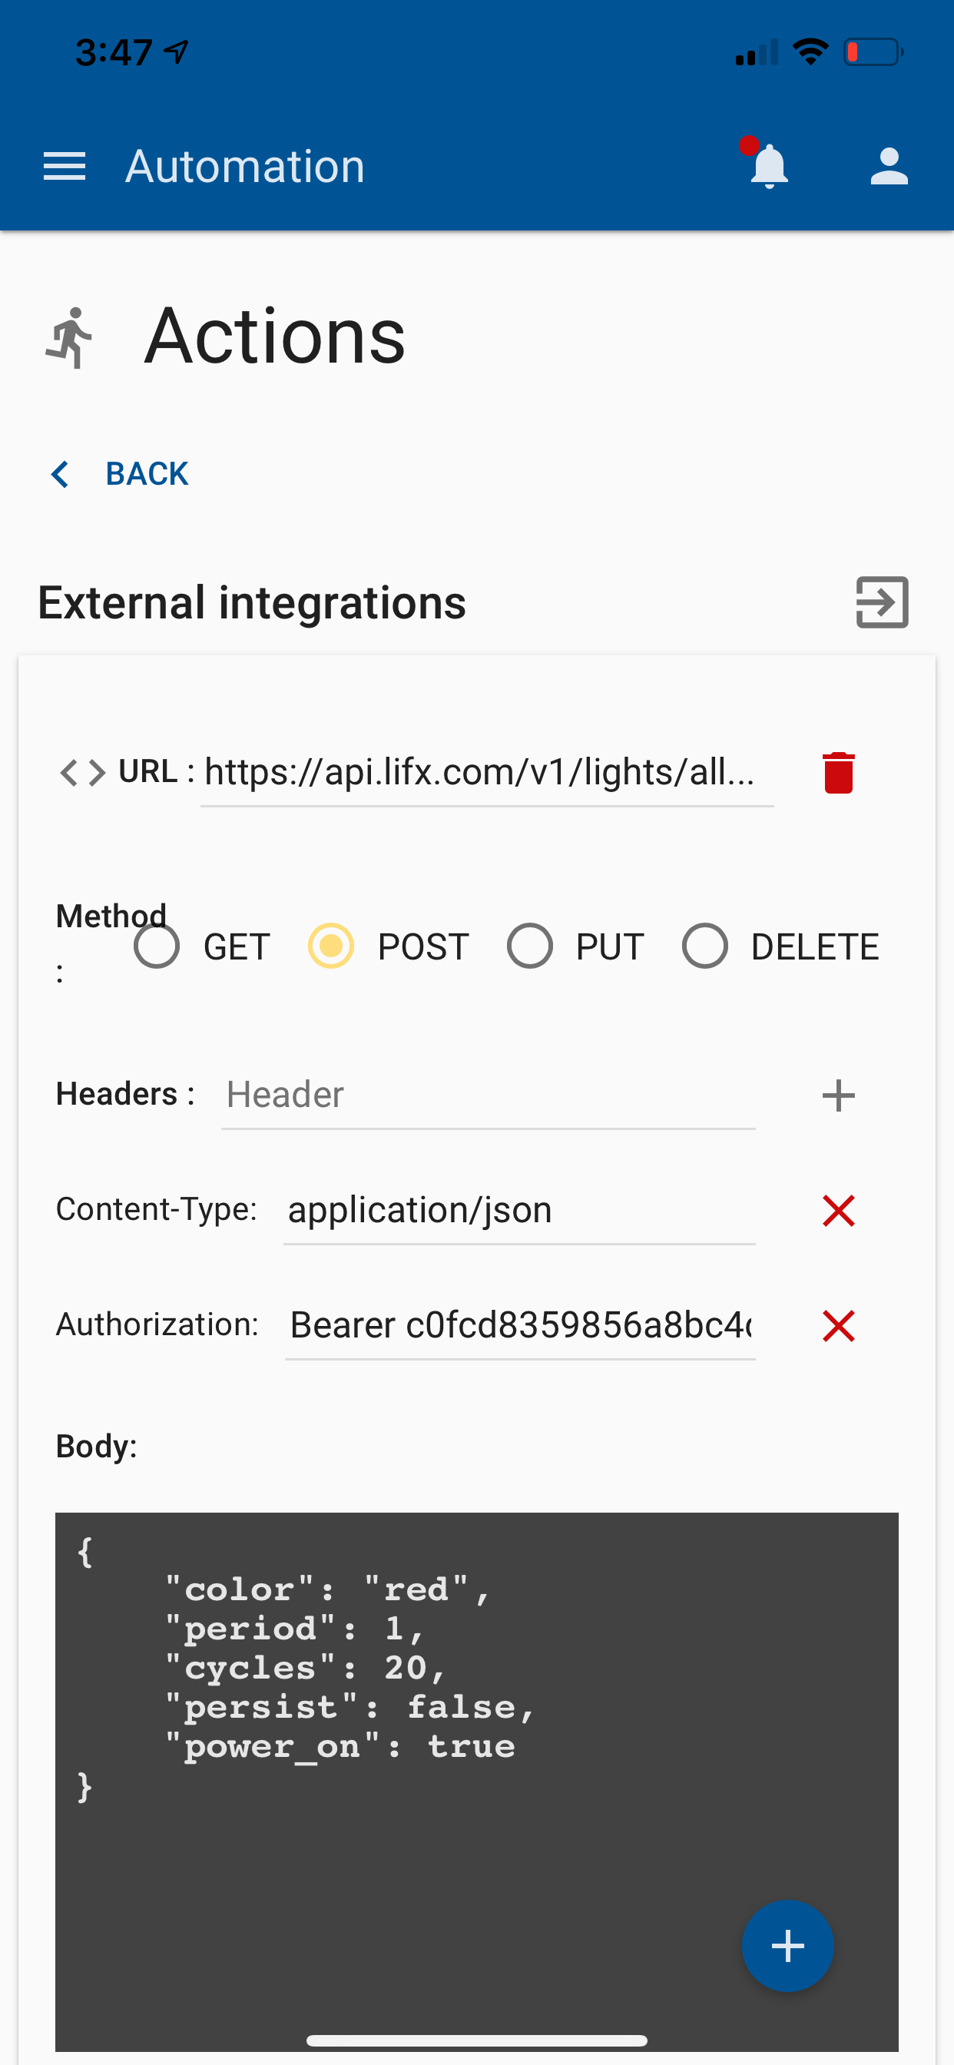Open the user profile icon
The height and width of the screenshot is (2065, 954).
click(888, 167)
